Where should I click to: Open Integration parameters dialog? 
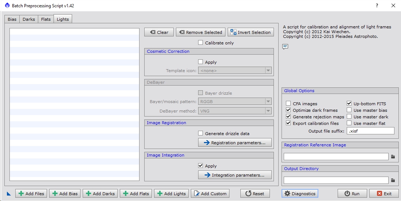tap(235, 175)
